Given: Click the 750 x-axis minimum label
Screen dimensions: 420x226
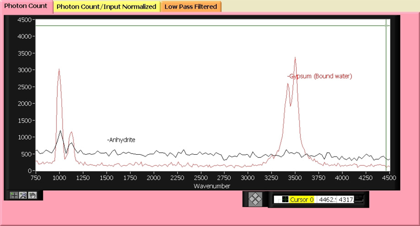Looking at the screenshot, I should point(36,178).
